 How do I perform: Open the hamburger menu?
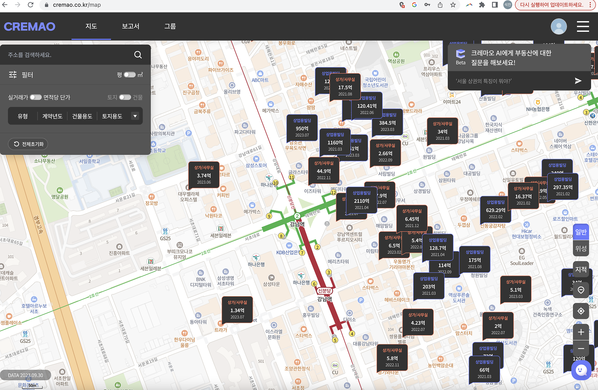[x=583, y=26]
